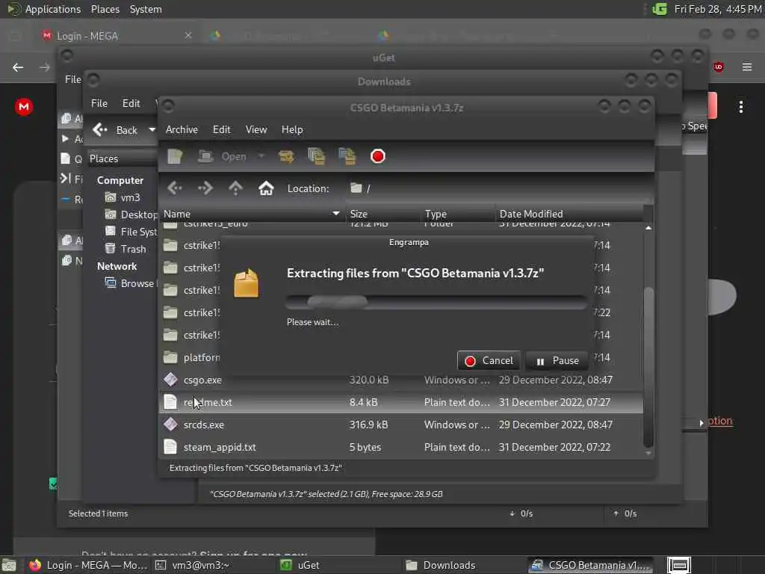Screen dimensions: 765x574
Task: Open the Places menu in top panel
Action: (105, 9)
